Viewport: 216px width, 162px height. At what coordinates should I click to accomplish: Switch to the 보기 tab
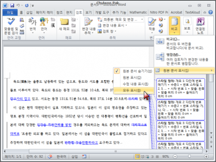[89, 13]
